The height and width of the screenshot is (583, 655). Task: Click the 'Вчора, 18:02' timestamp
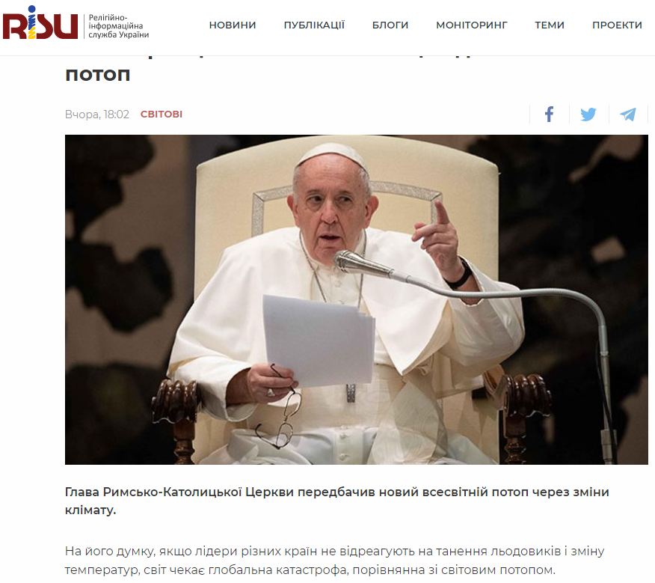(x=97, y=115)
